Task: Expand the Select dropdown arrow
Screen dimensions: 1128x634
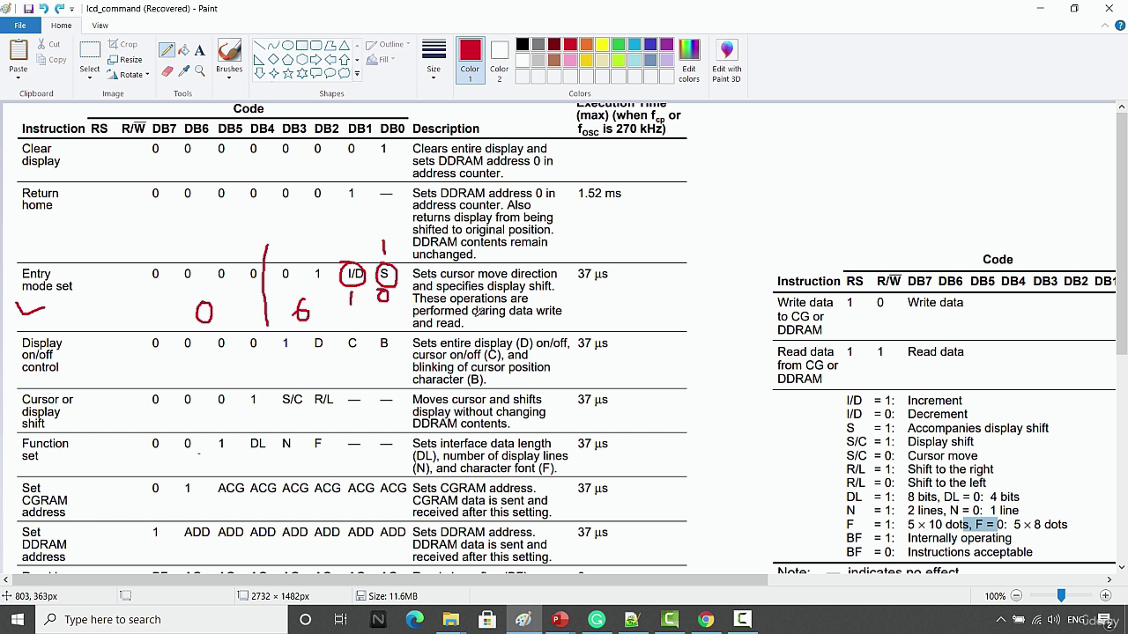Action: (90, 77)
